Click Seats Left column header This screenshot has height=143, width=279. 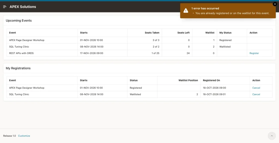[x=183, y=33]
